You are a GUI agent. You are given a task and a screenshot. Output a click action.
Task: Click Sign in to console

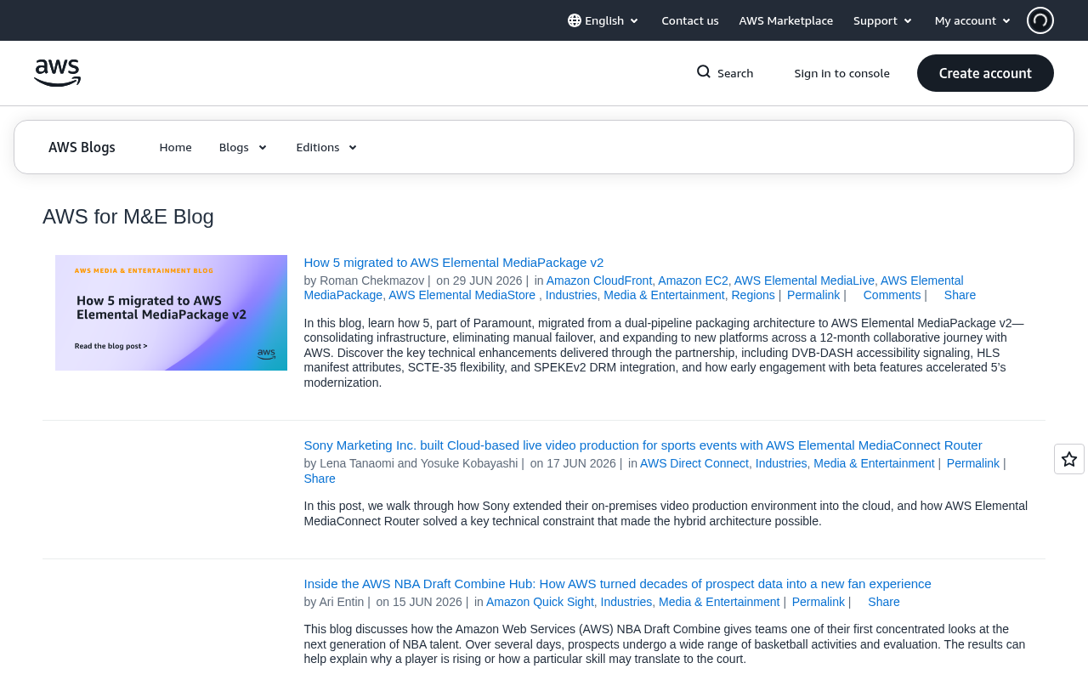[842, 73]
